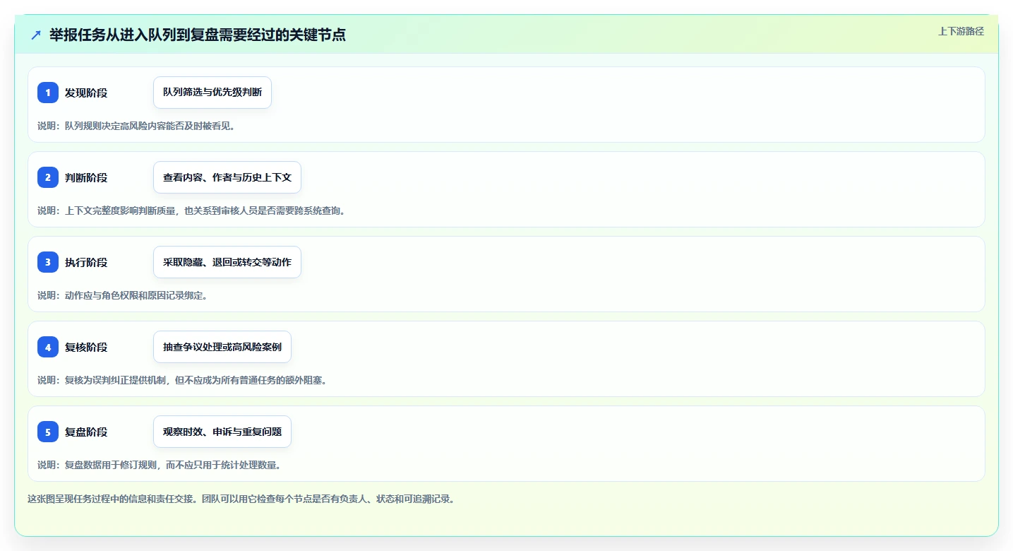Click the step 5 number badge
Screen dimensions: 1013x551
coord(48,432)
